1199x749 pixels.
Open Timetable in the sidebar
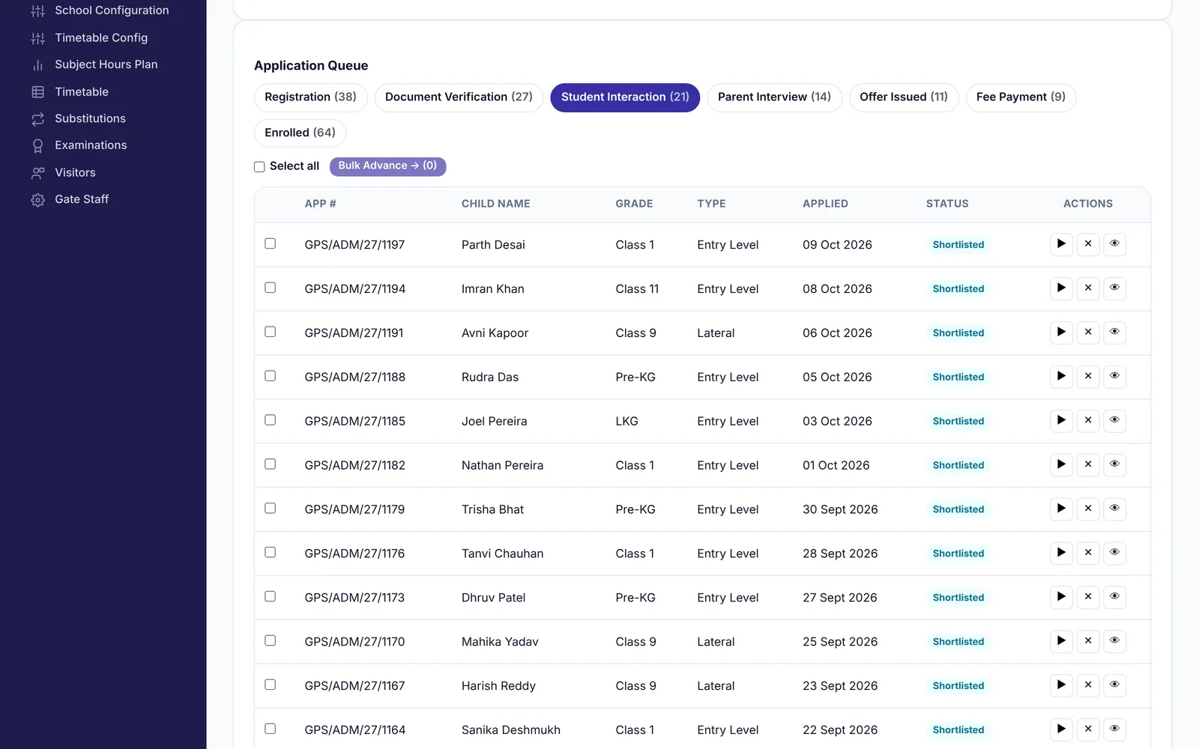tap(70, 91)
